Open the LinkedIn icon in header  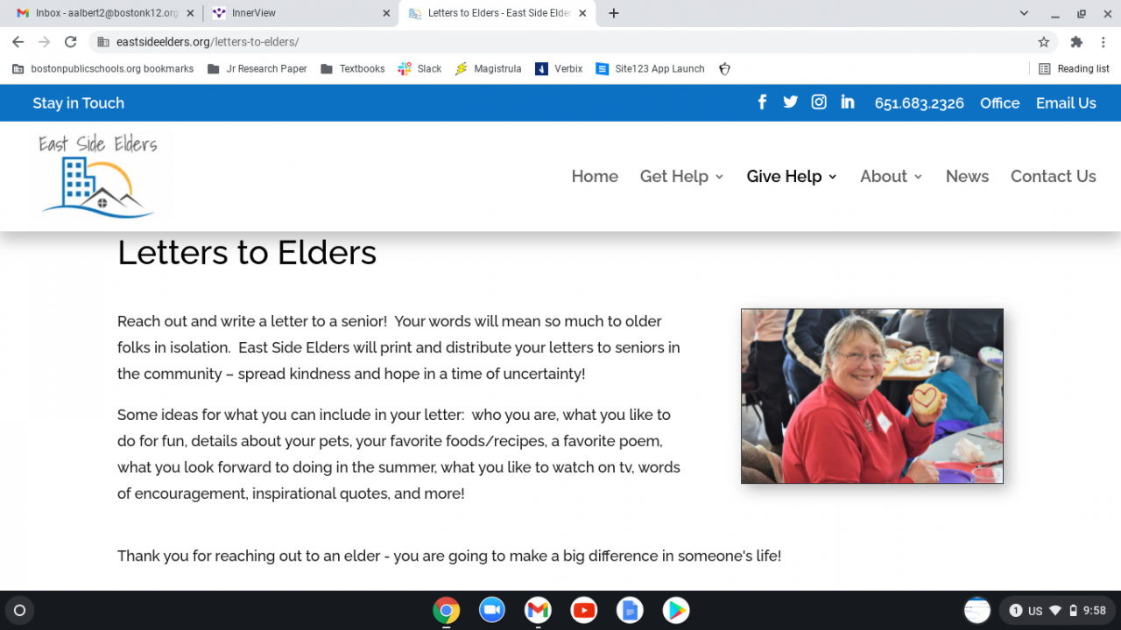click(x=848, y=102)
